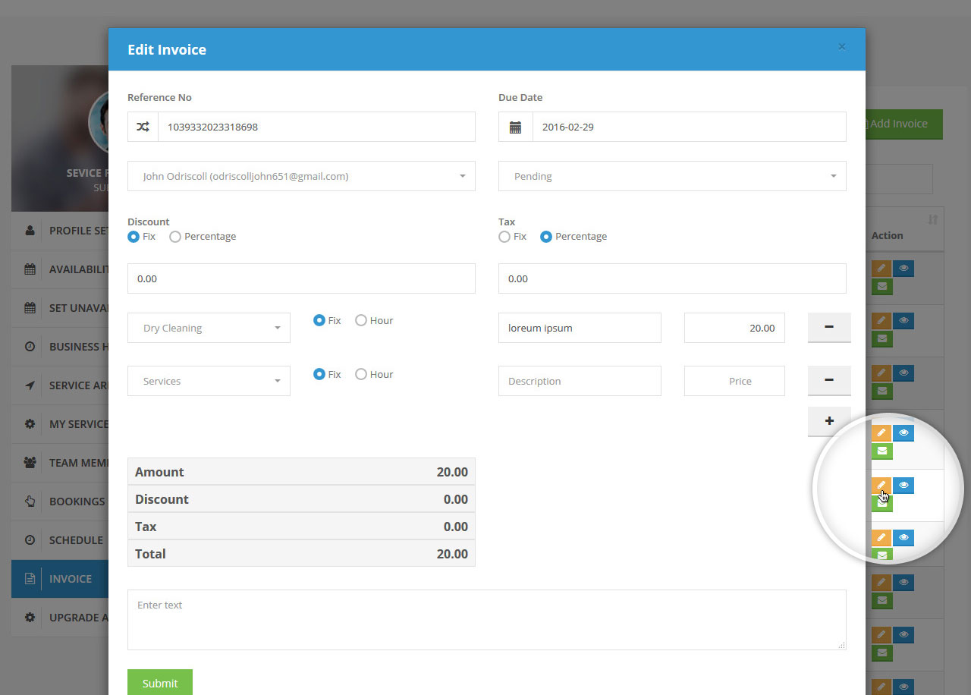Close the Edit Invoice dialog with X
971x695 pixels.
841,47
